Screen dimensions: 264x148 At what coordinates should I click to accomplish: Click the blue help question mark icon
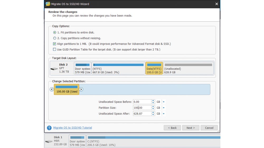pos(49,128)
